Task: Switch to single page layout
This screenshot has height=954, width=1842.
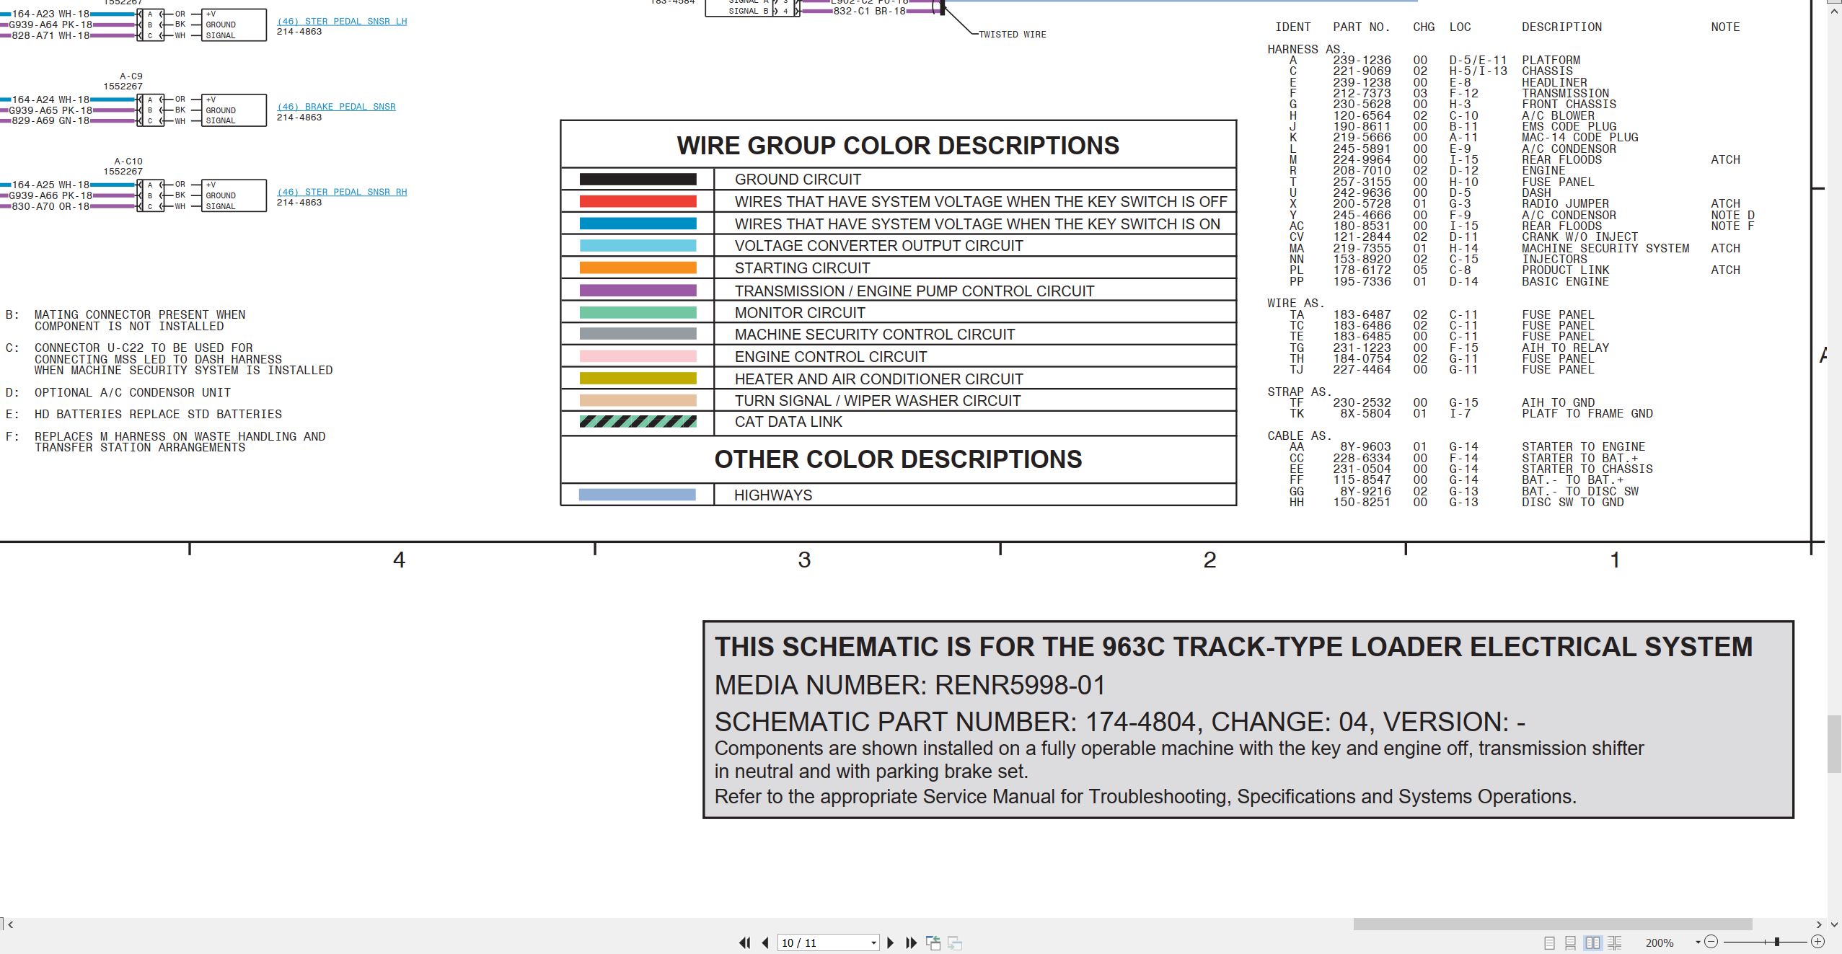Action: pos(1549,942)
